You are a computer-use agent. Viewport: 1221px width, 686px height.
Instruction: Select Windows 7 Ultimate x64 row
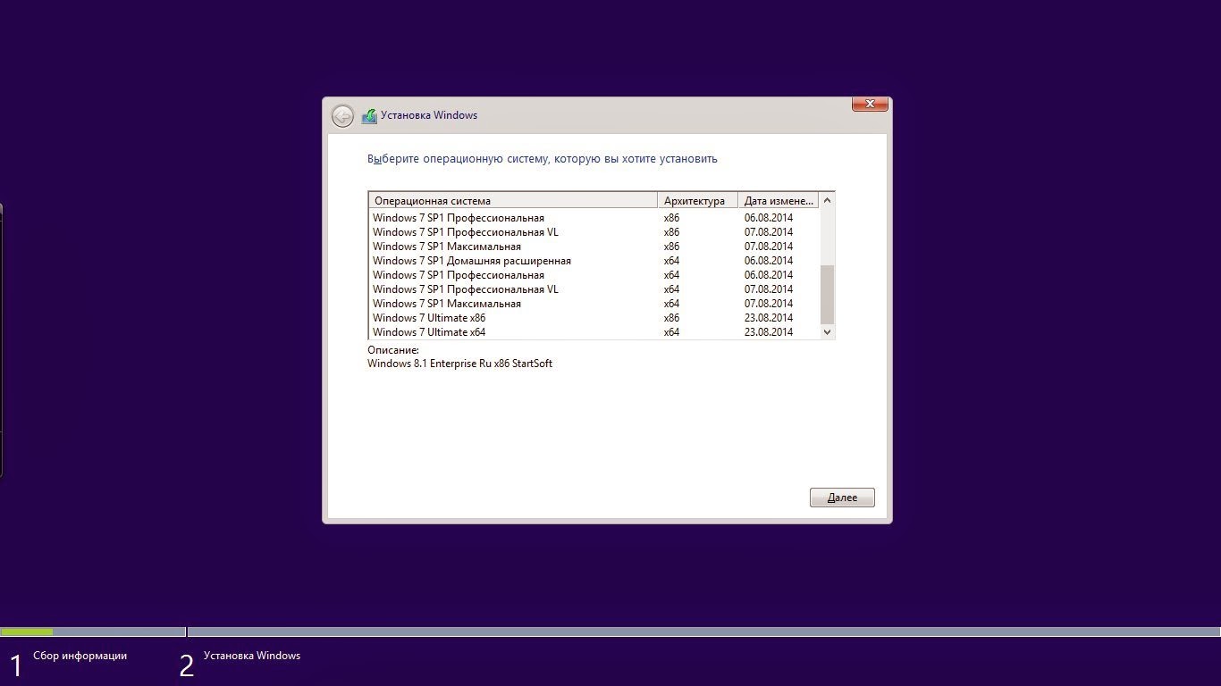point(594,332)
